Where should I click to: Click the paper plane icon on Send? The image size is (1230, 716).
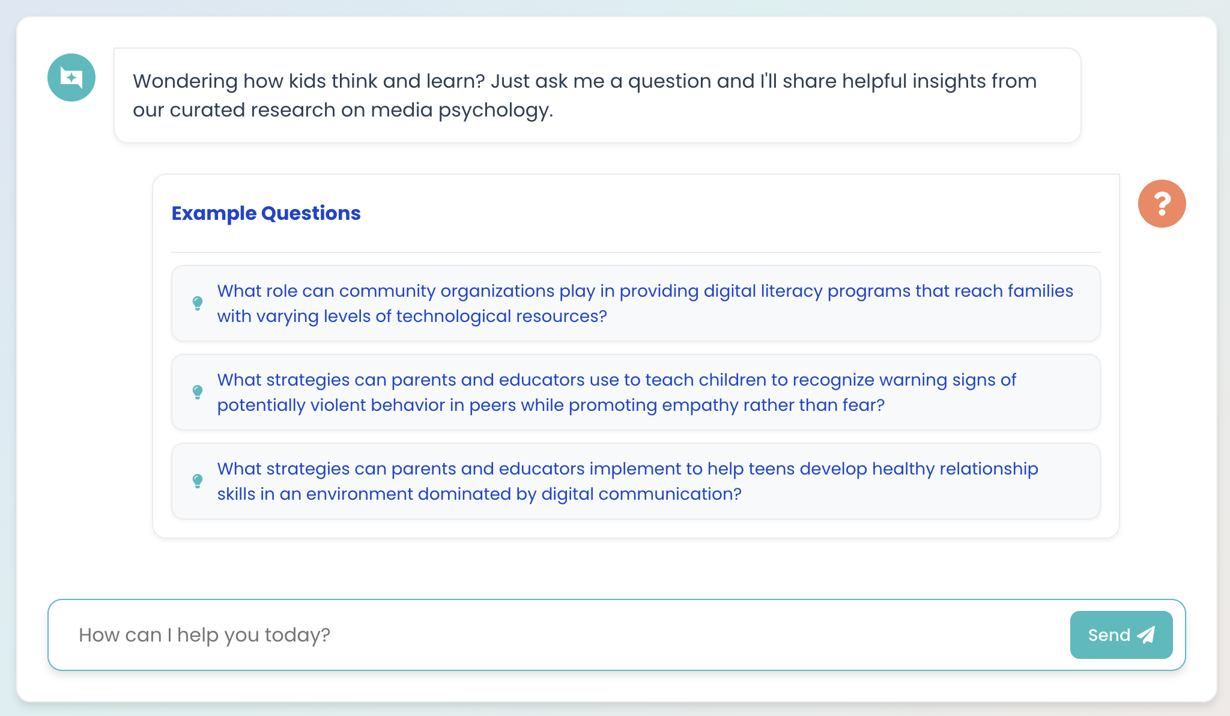pos(1147,635)
